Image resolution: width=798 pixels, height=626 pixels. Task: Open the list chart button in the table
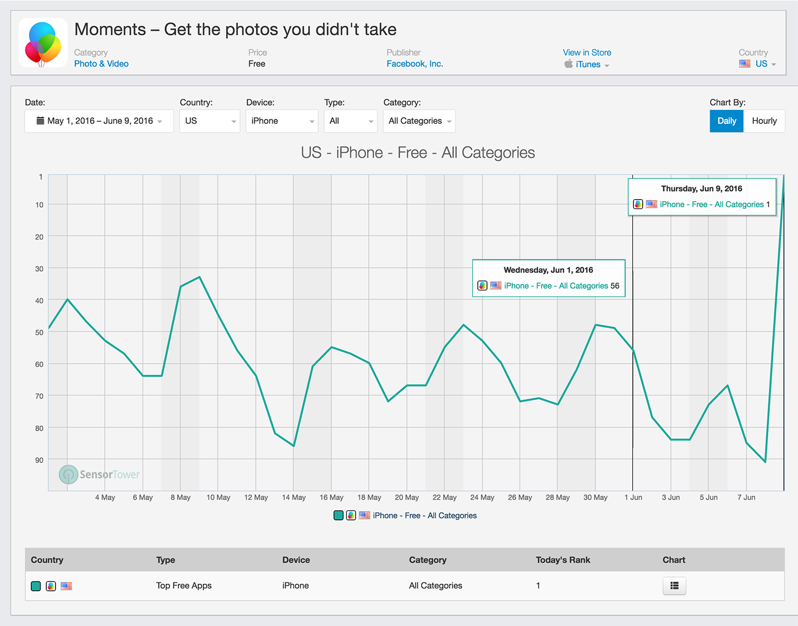click(x=674, y=586)
